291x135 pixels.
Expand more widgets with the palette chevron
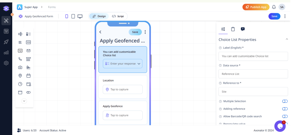tap(24, 101)
